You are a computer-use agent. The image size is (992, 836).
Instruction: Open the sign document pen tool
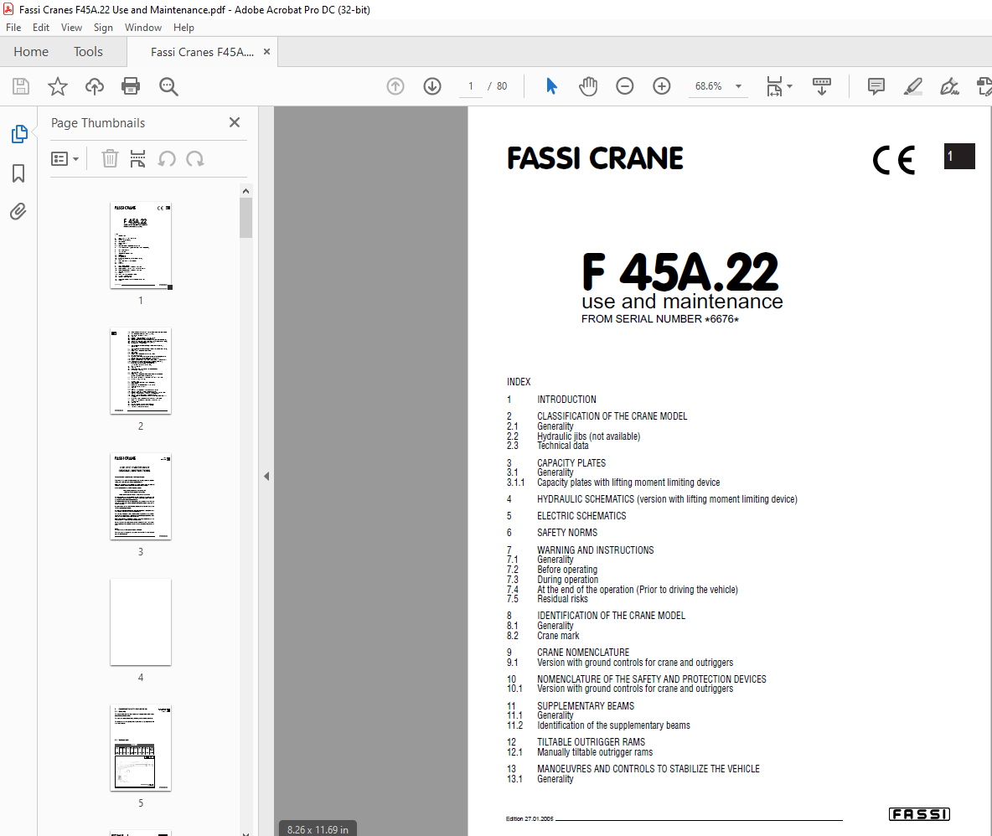point(949,86)
